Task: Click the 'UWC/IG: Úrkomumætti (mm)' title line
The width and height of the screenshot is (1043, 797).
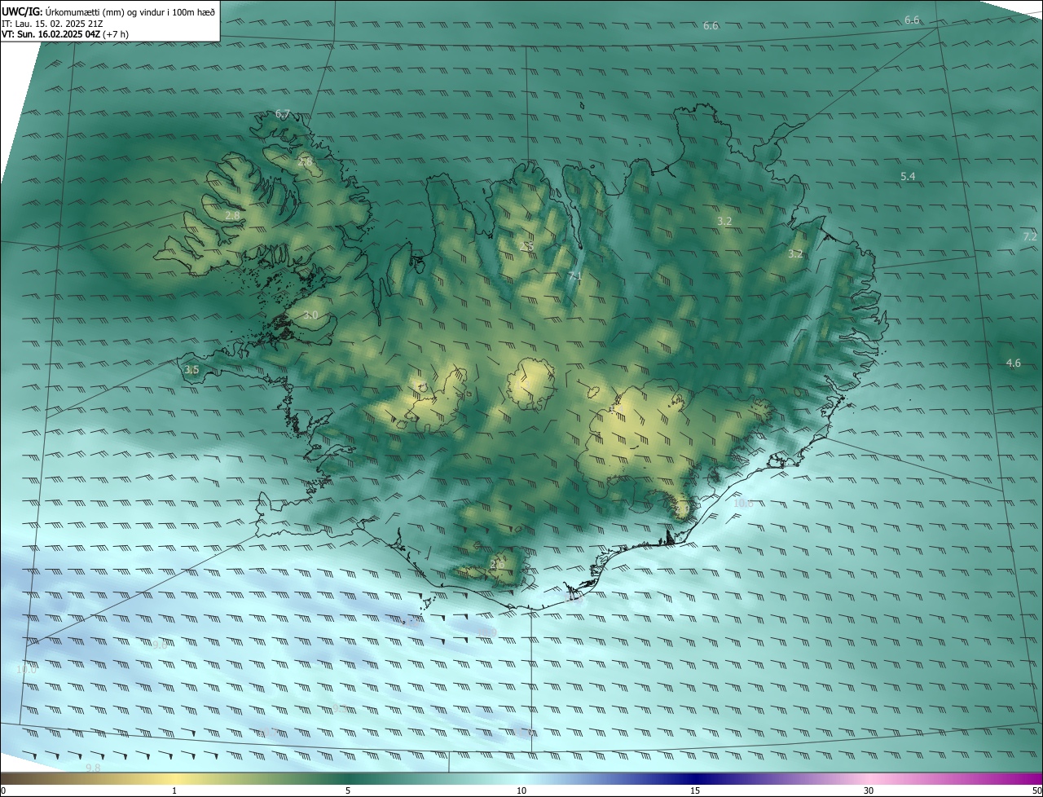Action: tap(108, 11)
